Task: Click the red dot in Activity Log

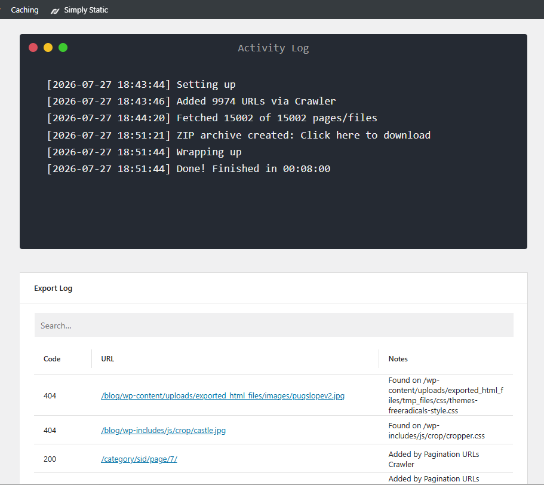Action: click(x=33, y=48)
